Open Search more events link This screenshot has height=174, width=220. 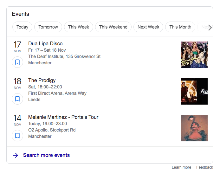click(47, 155)
